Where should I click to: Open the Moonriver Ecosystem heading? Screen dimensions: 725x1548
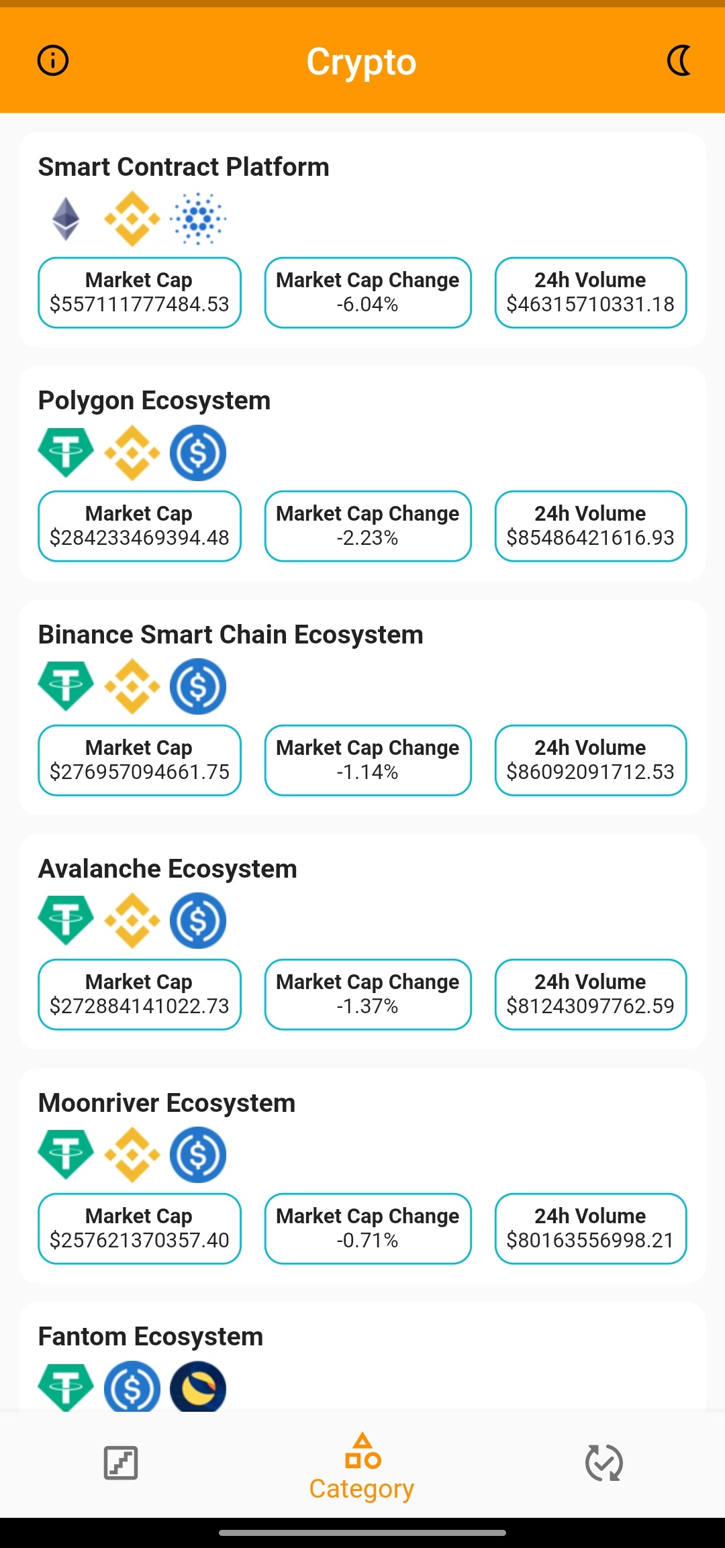[166, 1102]
